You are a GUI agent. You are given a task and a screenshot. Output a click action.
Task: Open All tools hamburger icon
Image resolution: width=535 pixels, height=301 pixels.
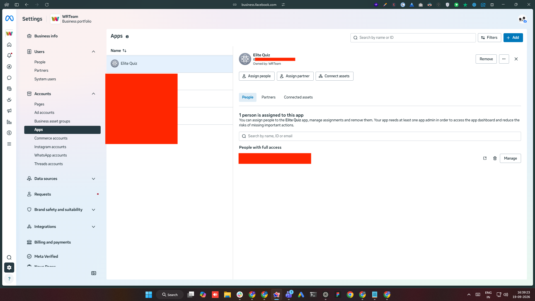tap(9, 144)
